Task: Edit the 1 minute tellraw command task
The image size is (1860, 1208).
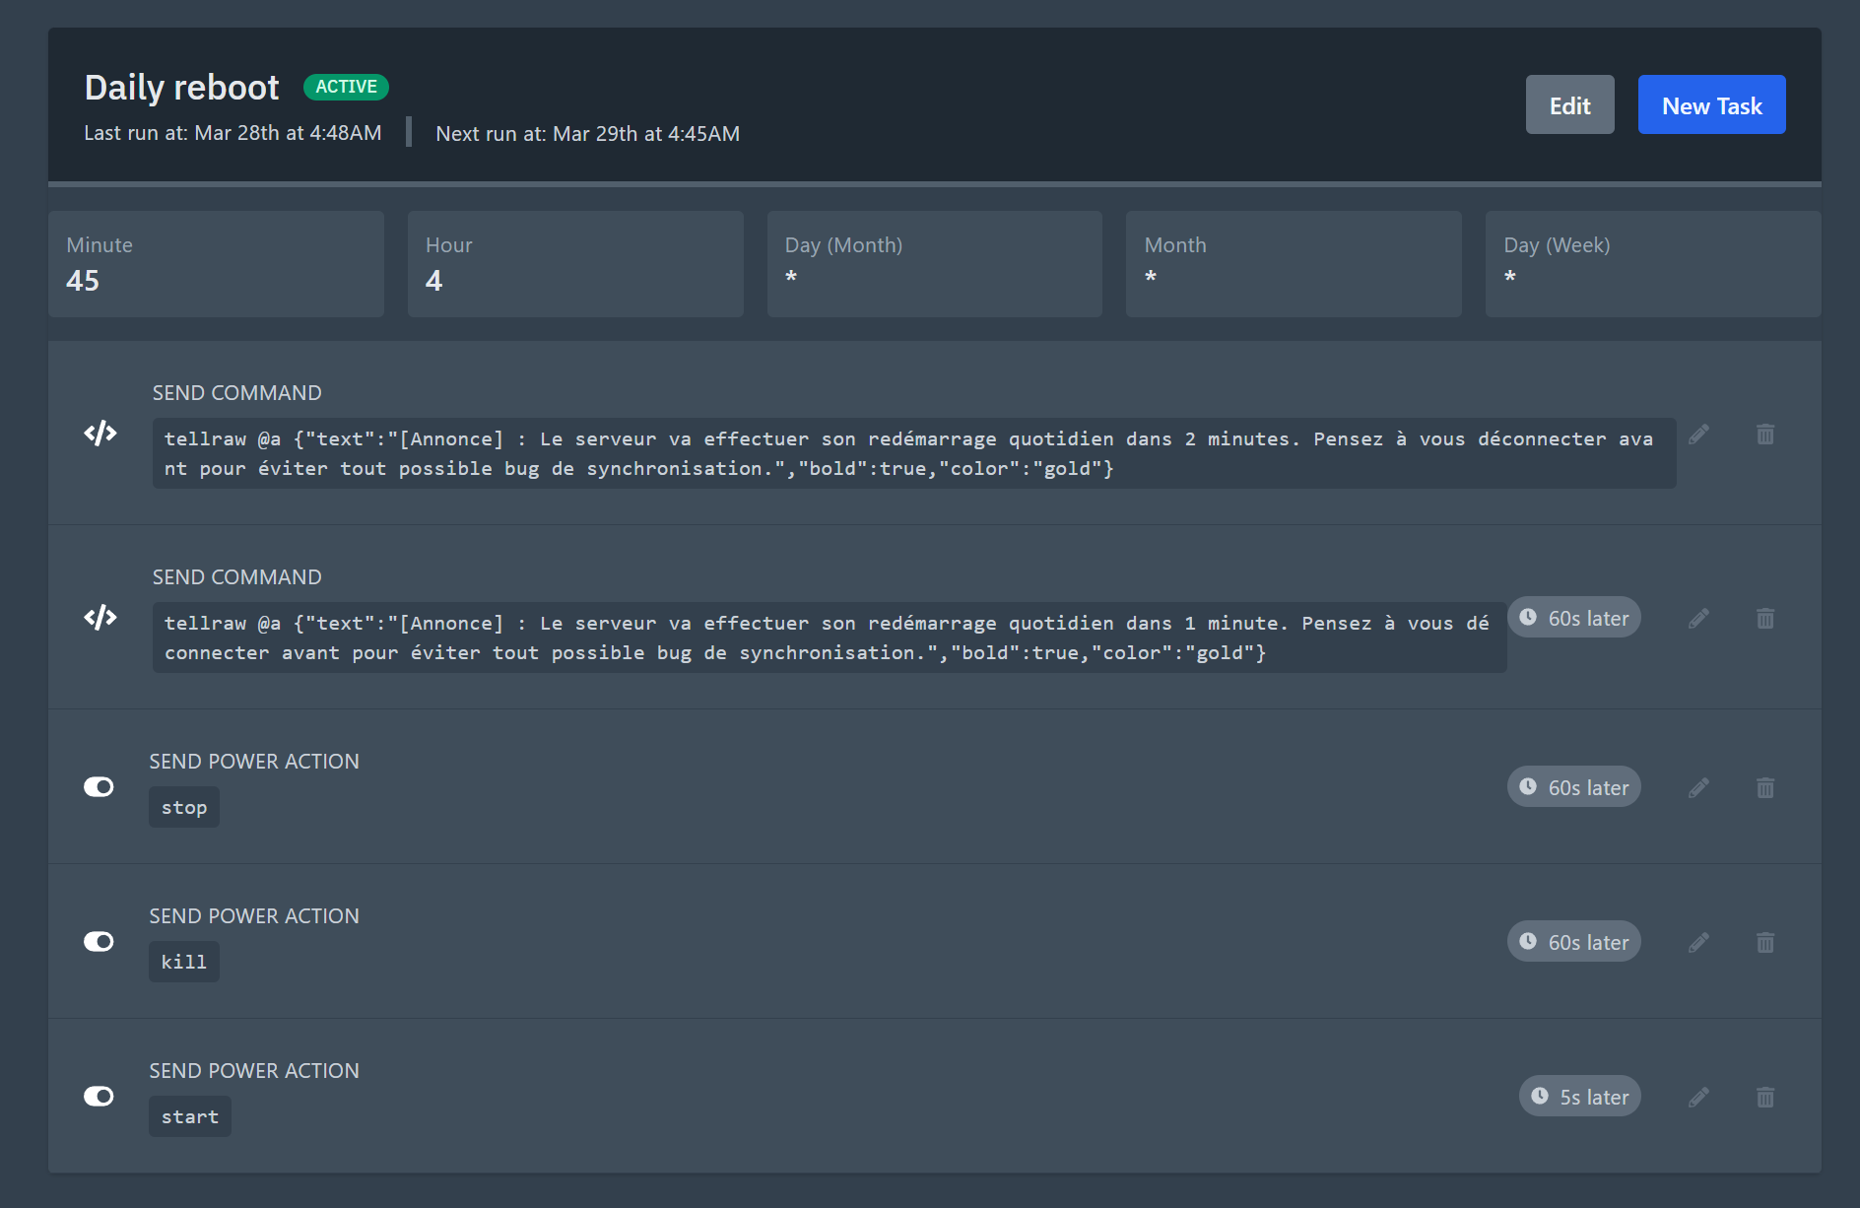Action: point(1698,618)
